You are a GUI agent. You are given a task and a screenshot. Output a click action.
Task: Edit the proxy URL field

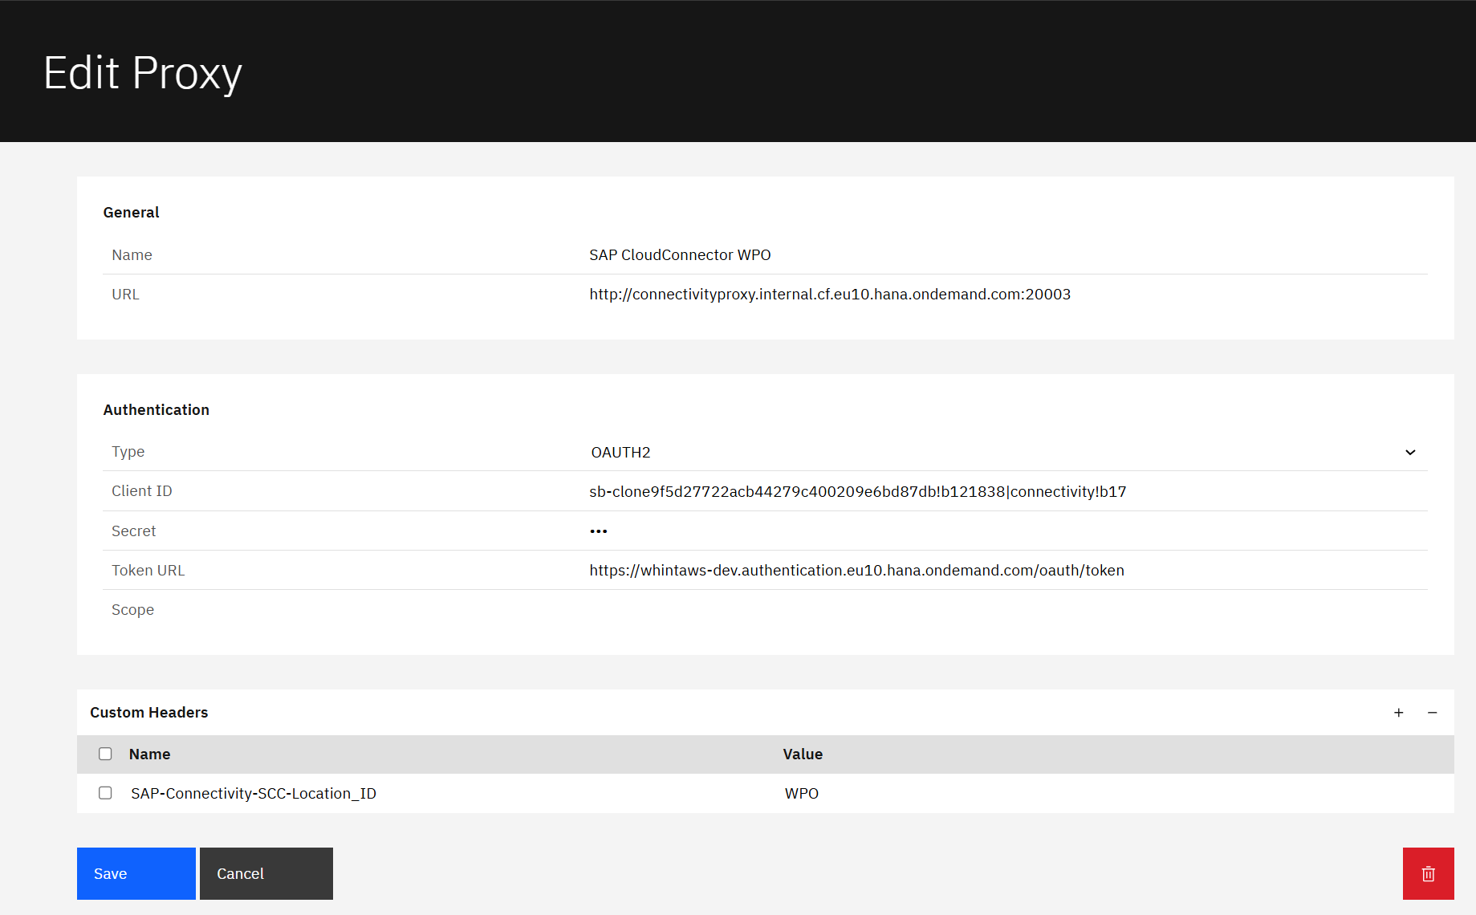[1003, 295]
